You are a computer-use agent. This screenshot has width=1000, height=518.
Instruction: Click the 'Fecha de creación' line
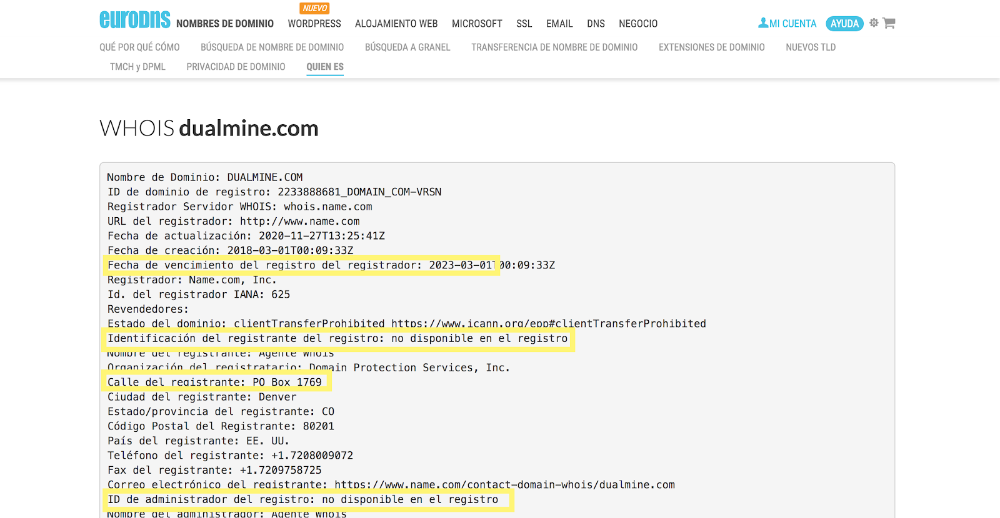pos(230,250)
